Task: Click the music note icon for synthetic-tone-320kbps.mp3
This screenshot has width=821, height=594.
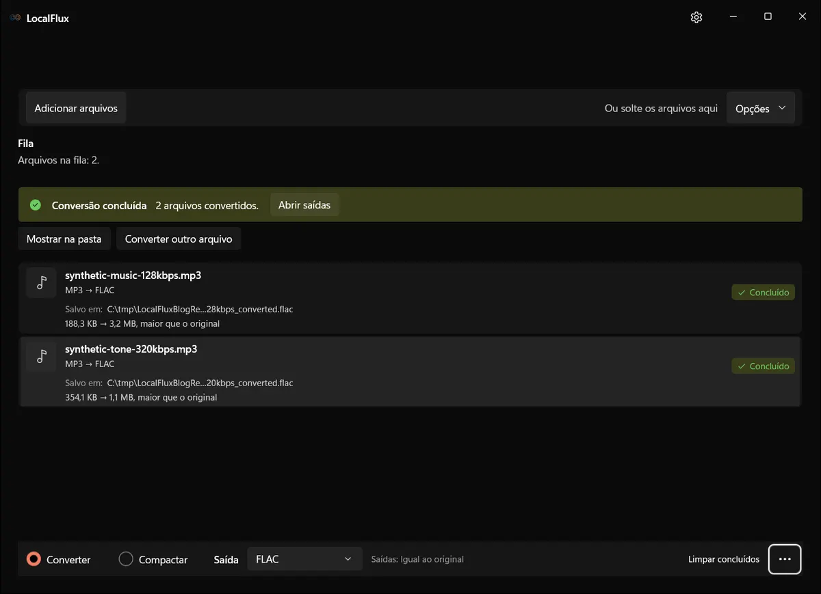Action: pos(42,357)
